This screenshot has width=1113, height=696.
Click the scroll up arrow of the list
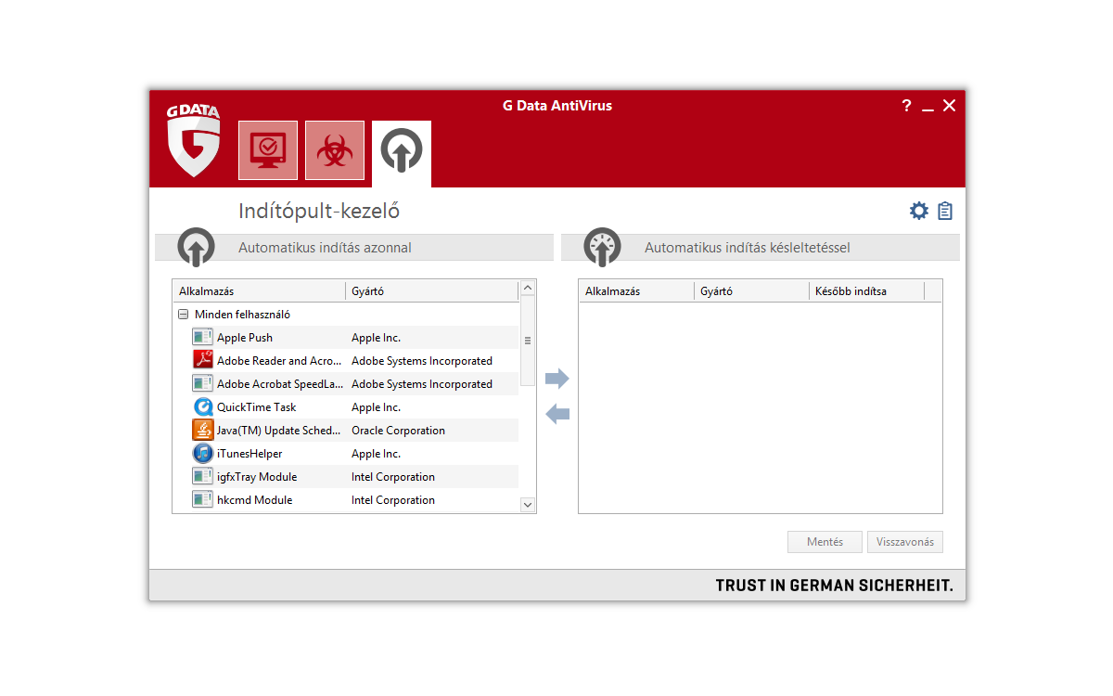coord(528,289)
